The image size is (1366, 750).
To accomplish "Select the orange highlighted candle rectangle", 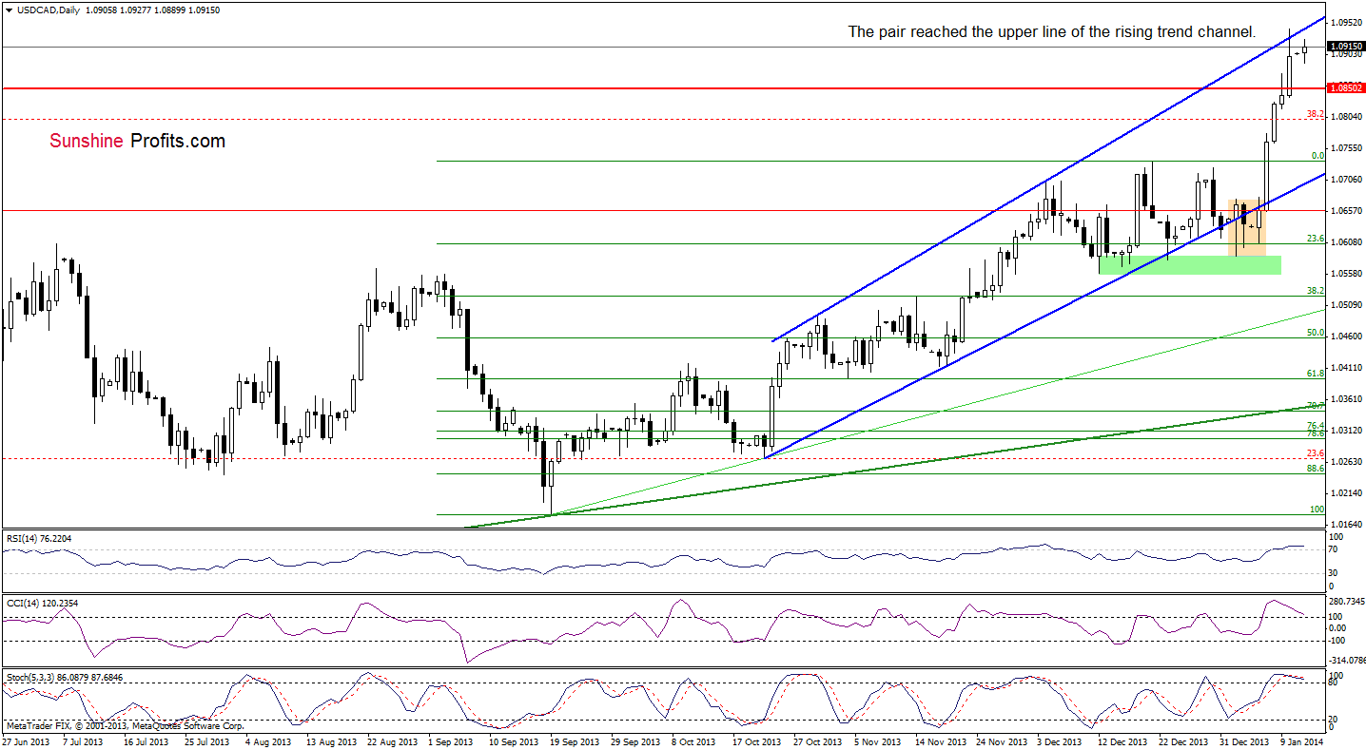I will coord(1247,227).
